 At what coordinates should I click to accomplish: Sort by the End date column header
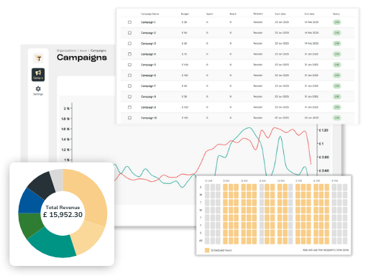(x=309, y=14)
